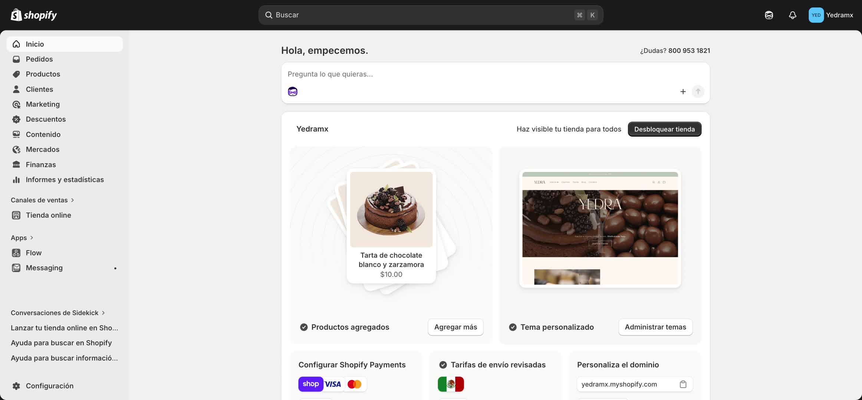Click the Shopify logo

34,15
